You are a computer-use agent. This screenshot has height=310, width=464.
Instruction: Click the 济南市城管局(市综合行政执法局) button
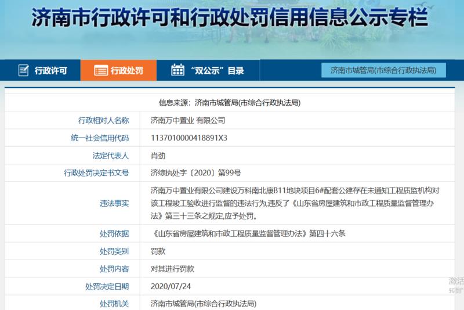pos(383,70)
